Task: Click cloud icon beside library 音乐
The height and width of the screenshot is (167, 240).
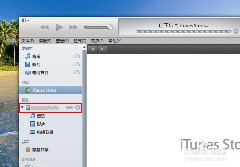Action: (x=77, y=56)
